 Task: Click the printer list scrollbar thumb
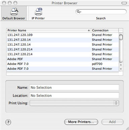click(x=121, y=37)
